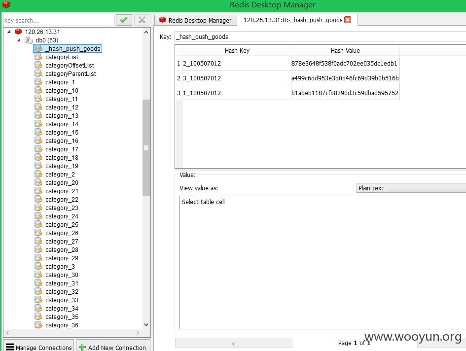466x351 pixels.
Task: Click the key icon beside category_14
Action: pyautogui.click(x=38, y=124)
